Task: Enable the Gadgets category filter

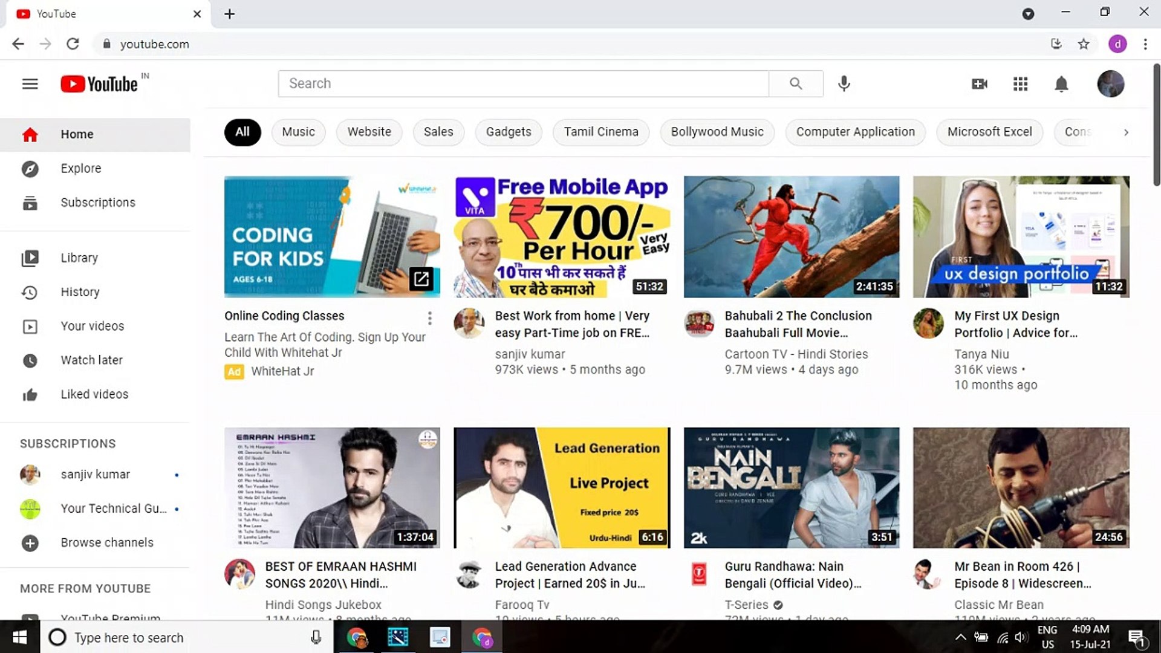Action: [508, 132]
